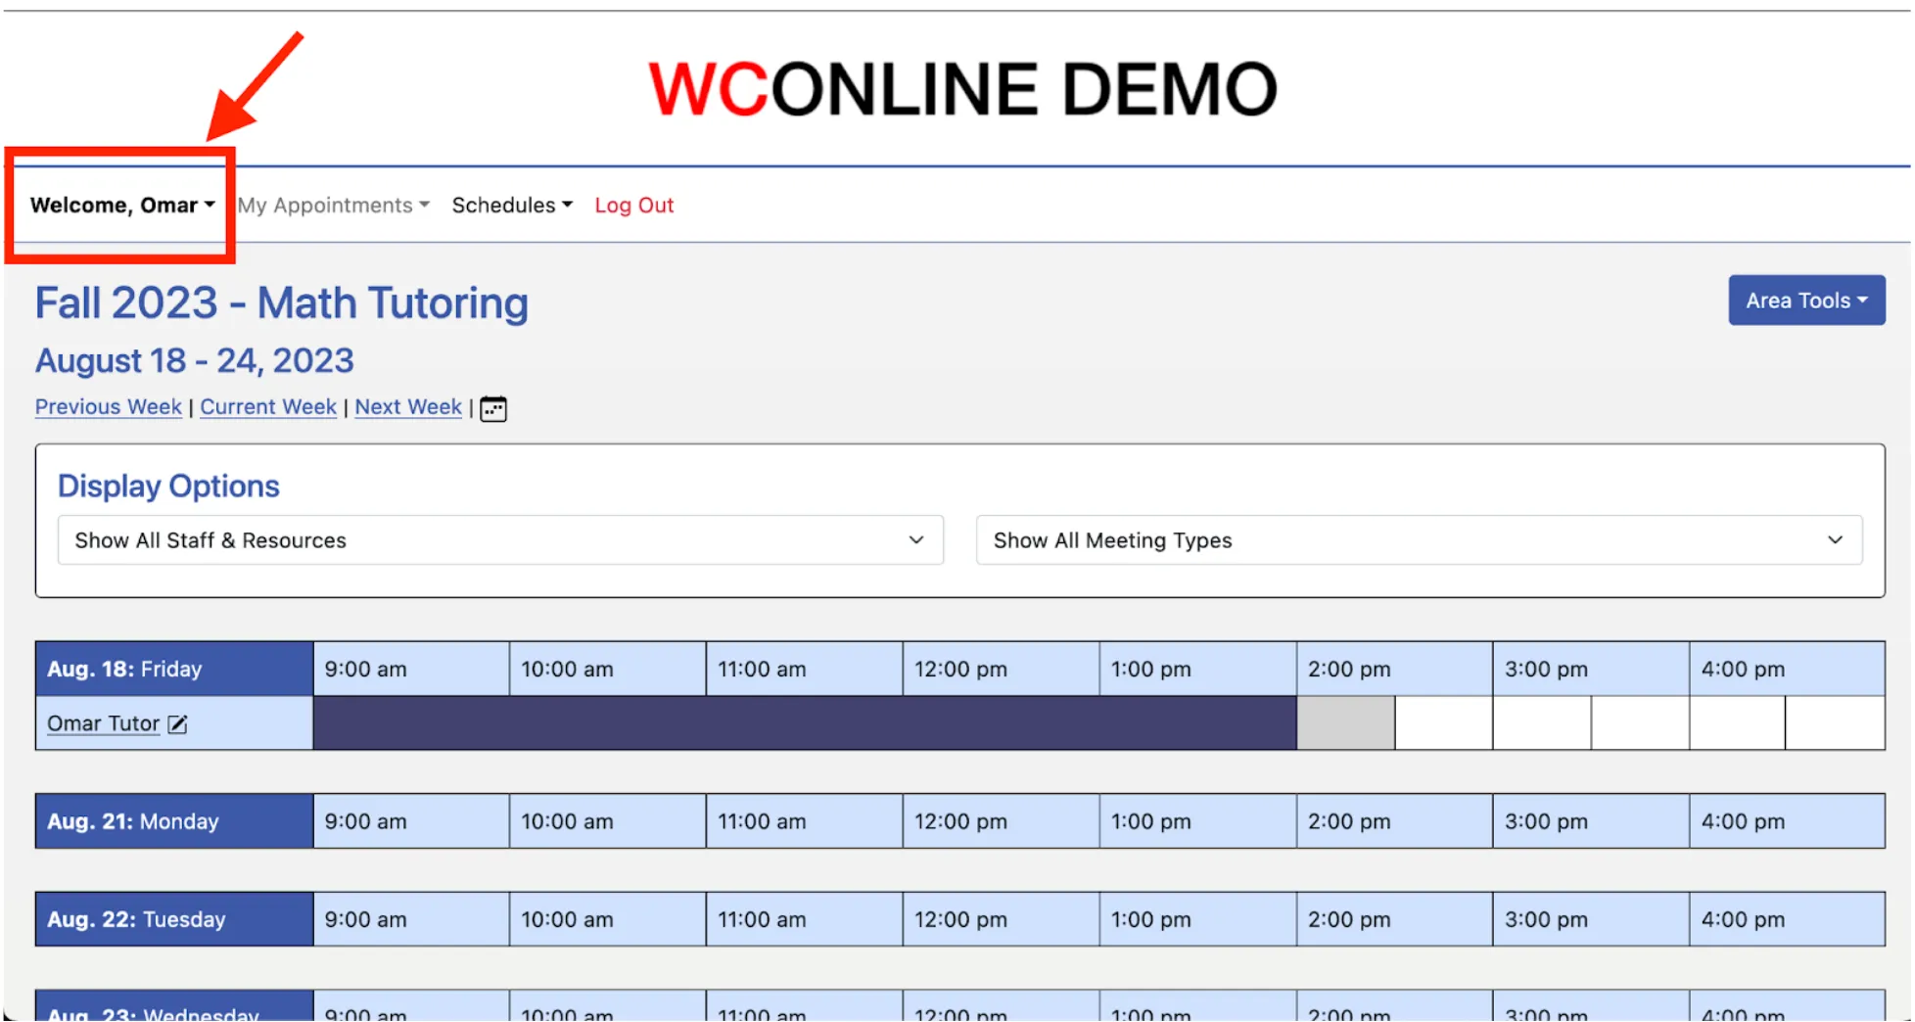Screen dimensions: 1915x1022
Task: Open the Schedules dropdown menu
Action: click(x=512, y=206)
